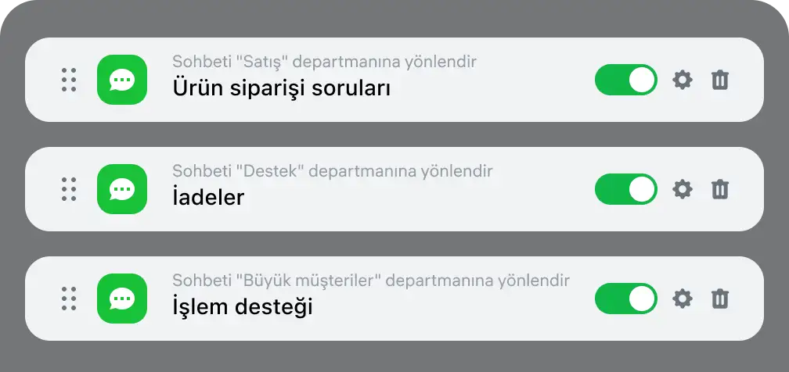Delete the "Ürün siparişi soruları" rule
Viewport: 789px width, 372px height.
tap(720, 80)
